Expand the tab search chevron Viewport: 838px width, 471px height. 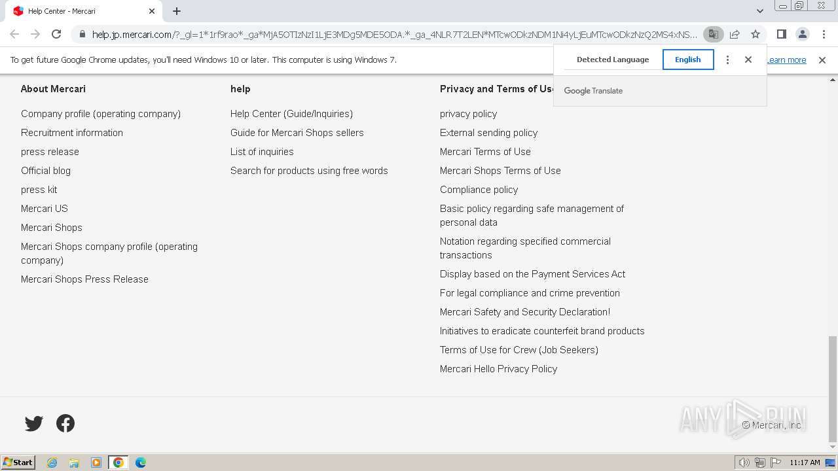(759, 11)
